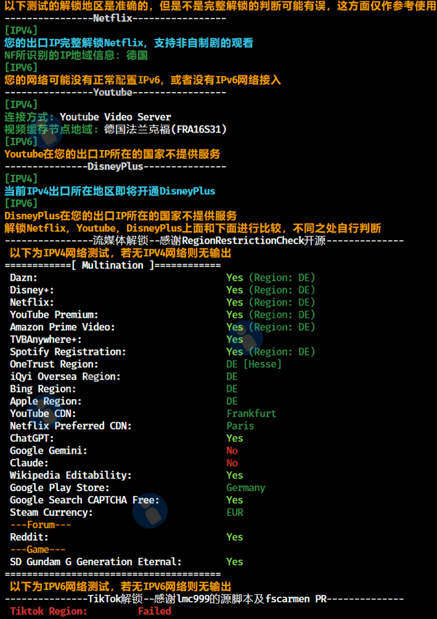437x619 pixels.
Task: Click the SD Gundam G Generation Eternal row
Action: [x=96, y=562]
